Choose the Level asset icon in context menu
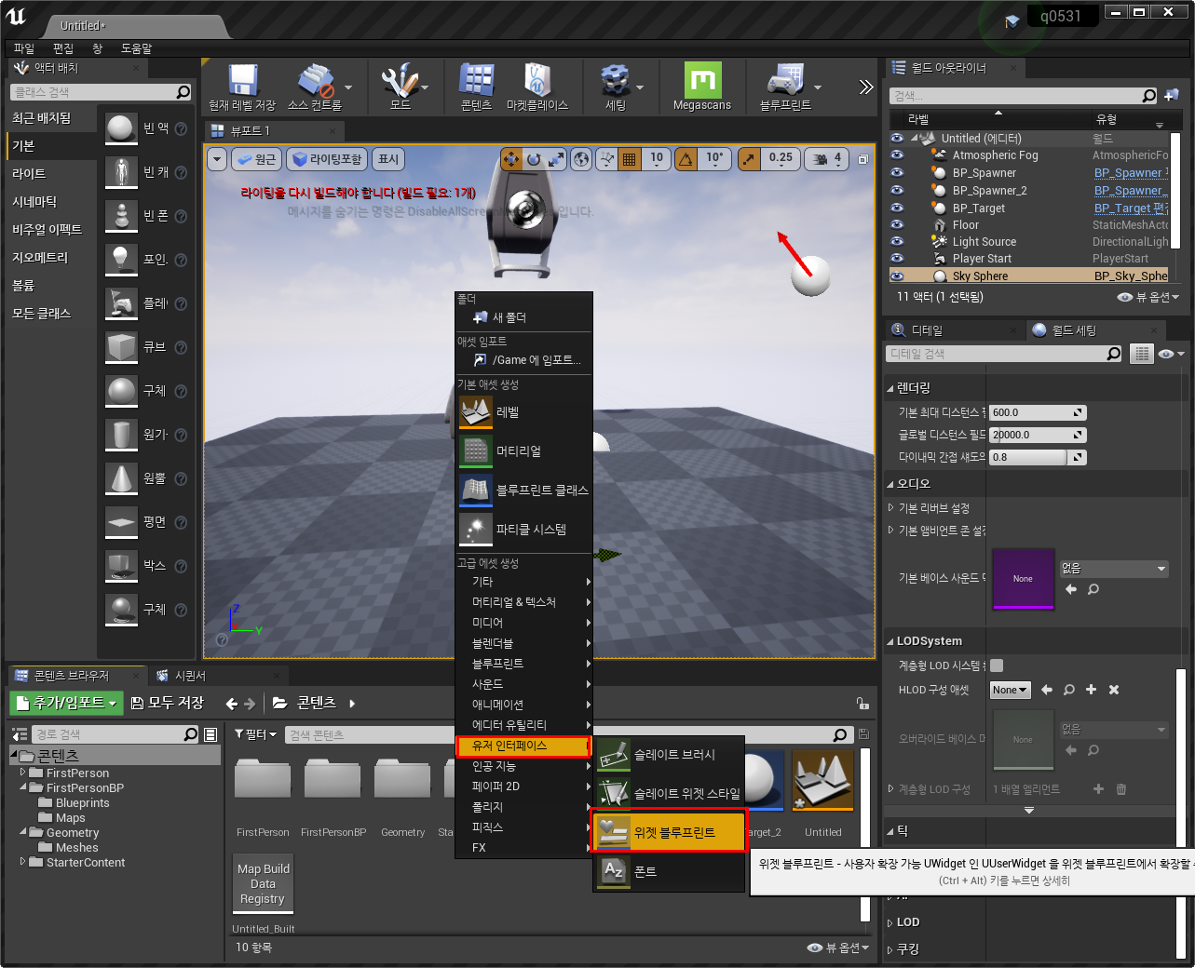Screen dimensions: 1195x968 tap(476, 411)
